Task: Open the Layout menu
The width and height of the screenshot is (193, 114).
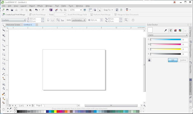Action: click(x=24, y=6)
